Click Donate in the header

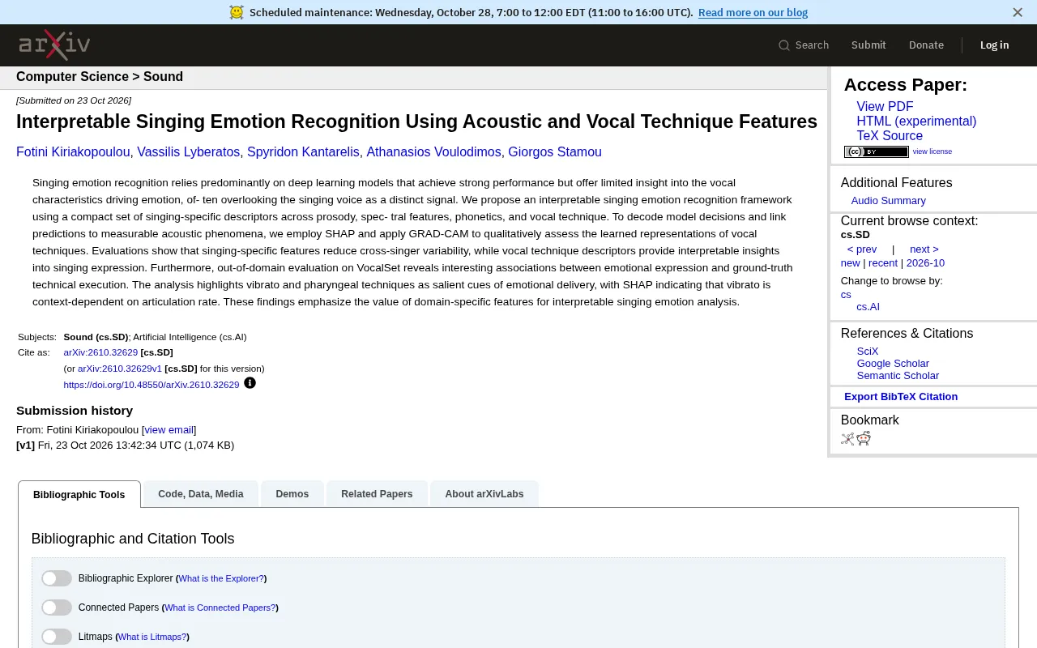tap(926, 45)
